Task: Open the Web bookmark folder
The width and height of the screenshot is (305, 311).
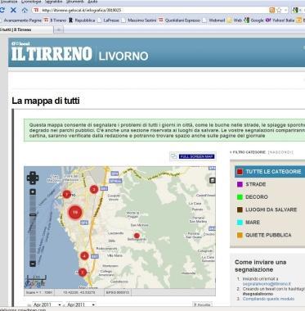Action: pos(235,20)
